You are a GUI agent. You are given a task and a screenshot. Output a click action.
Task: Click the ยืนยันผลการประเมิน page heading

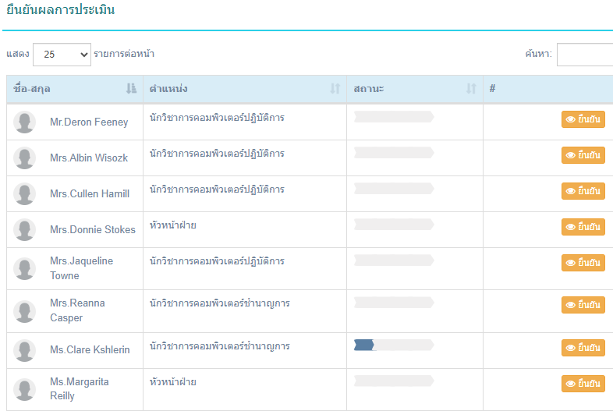61,9
